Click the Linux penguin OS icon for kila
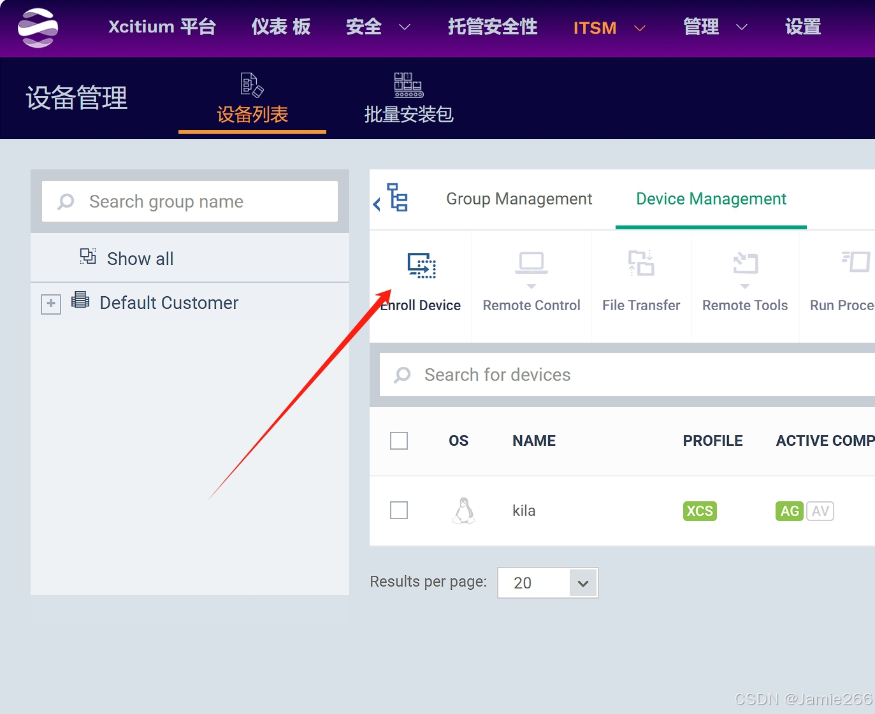The width and height of the screenshot is (875, 714). (463, 510)
